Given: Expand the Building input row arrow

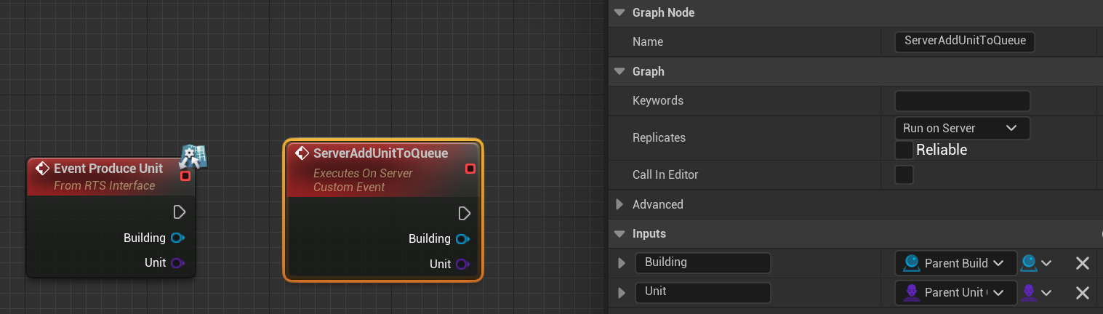Looking at the screenshot, I should coord(621,263).
